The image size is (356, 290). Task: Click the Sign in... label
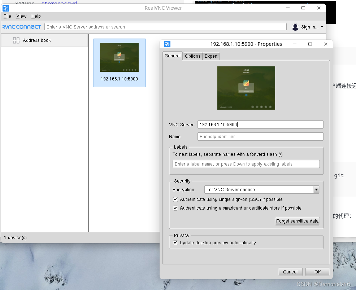pyautogui.click(x=309, y=27)
